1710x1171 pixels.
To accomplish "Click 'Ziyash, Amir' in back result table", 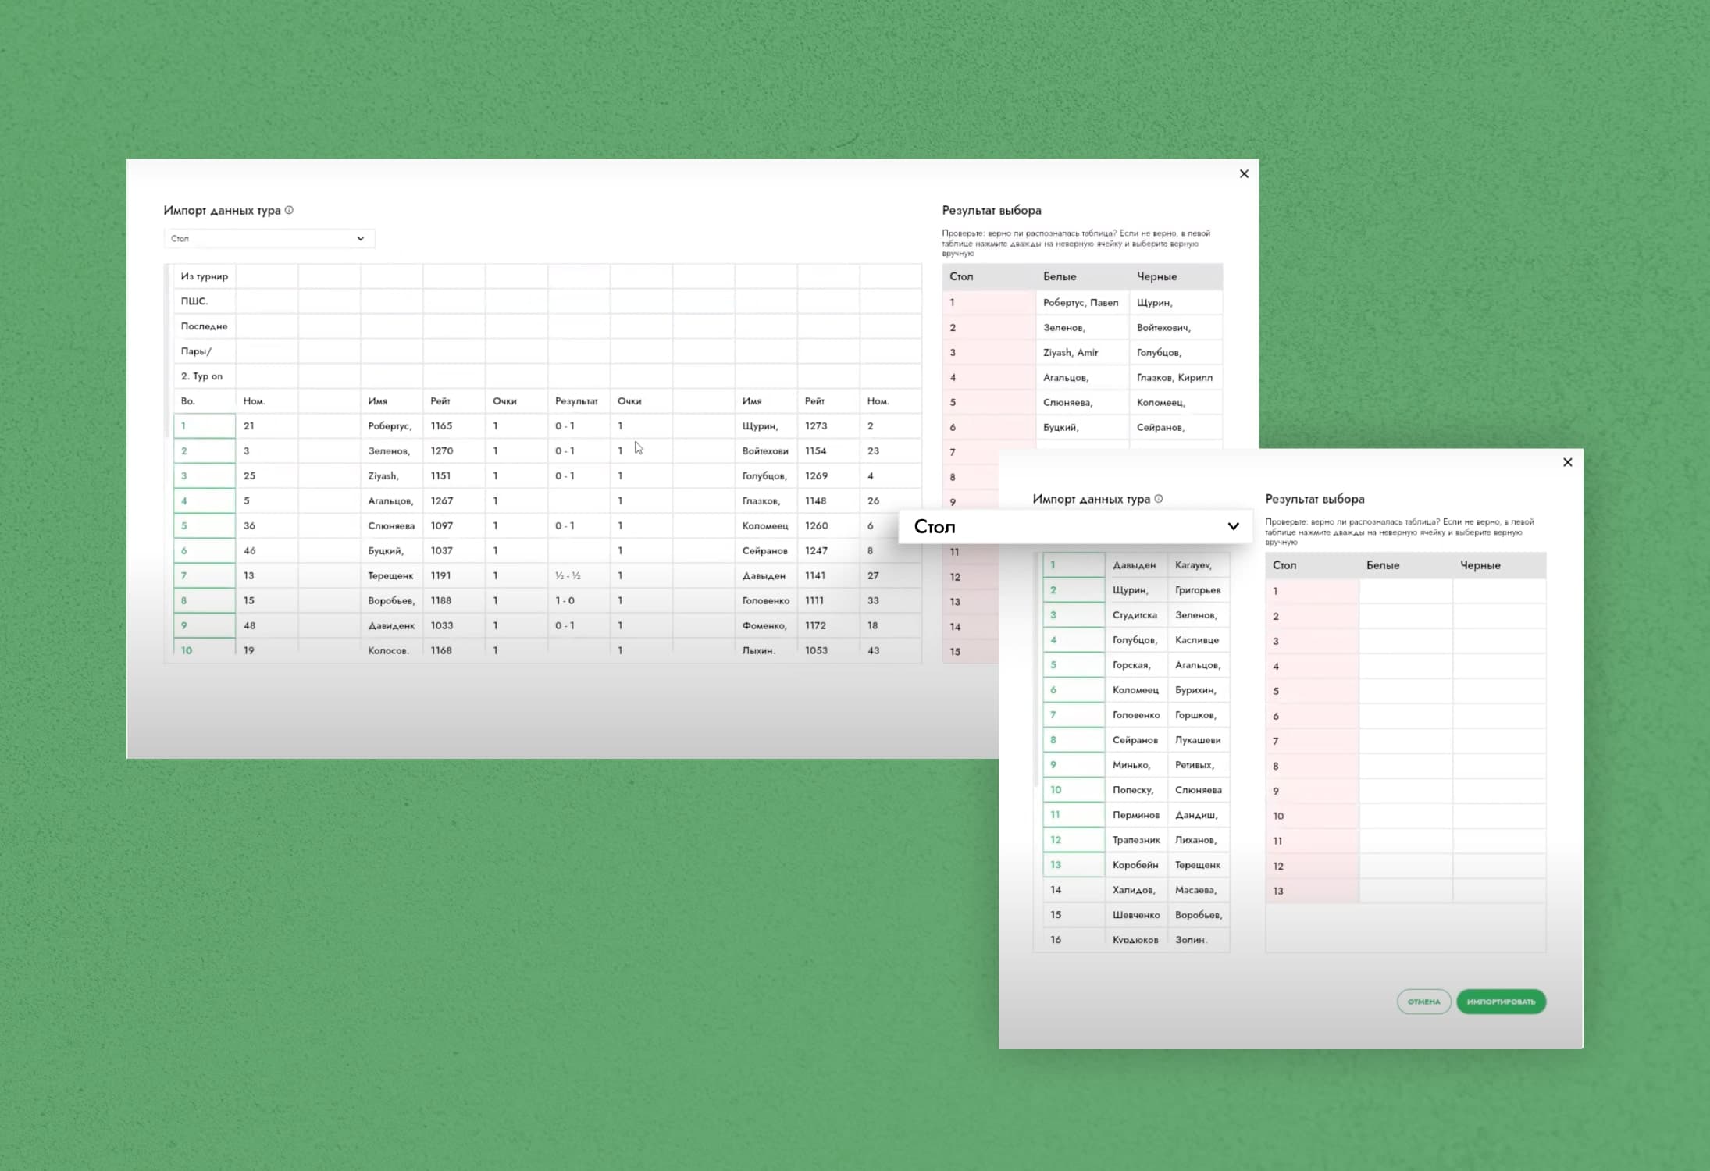I will (x=1082, y=353).
